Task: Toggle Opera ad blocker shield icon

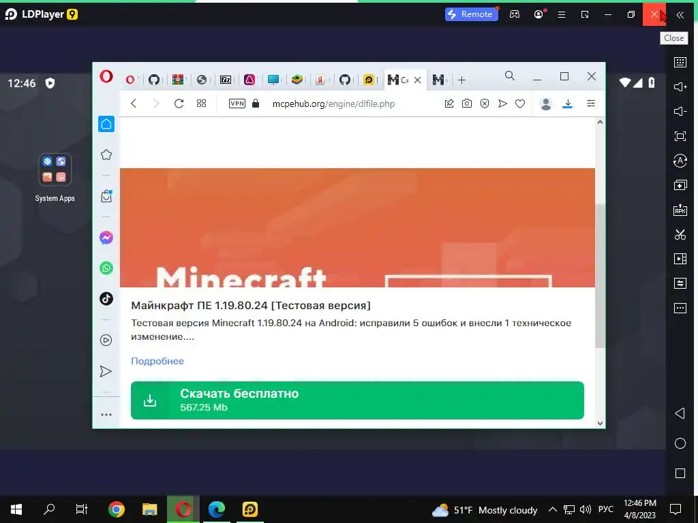Action: coord(485,104)
